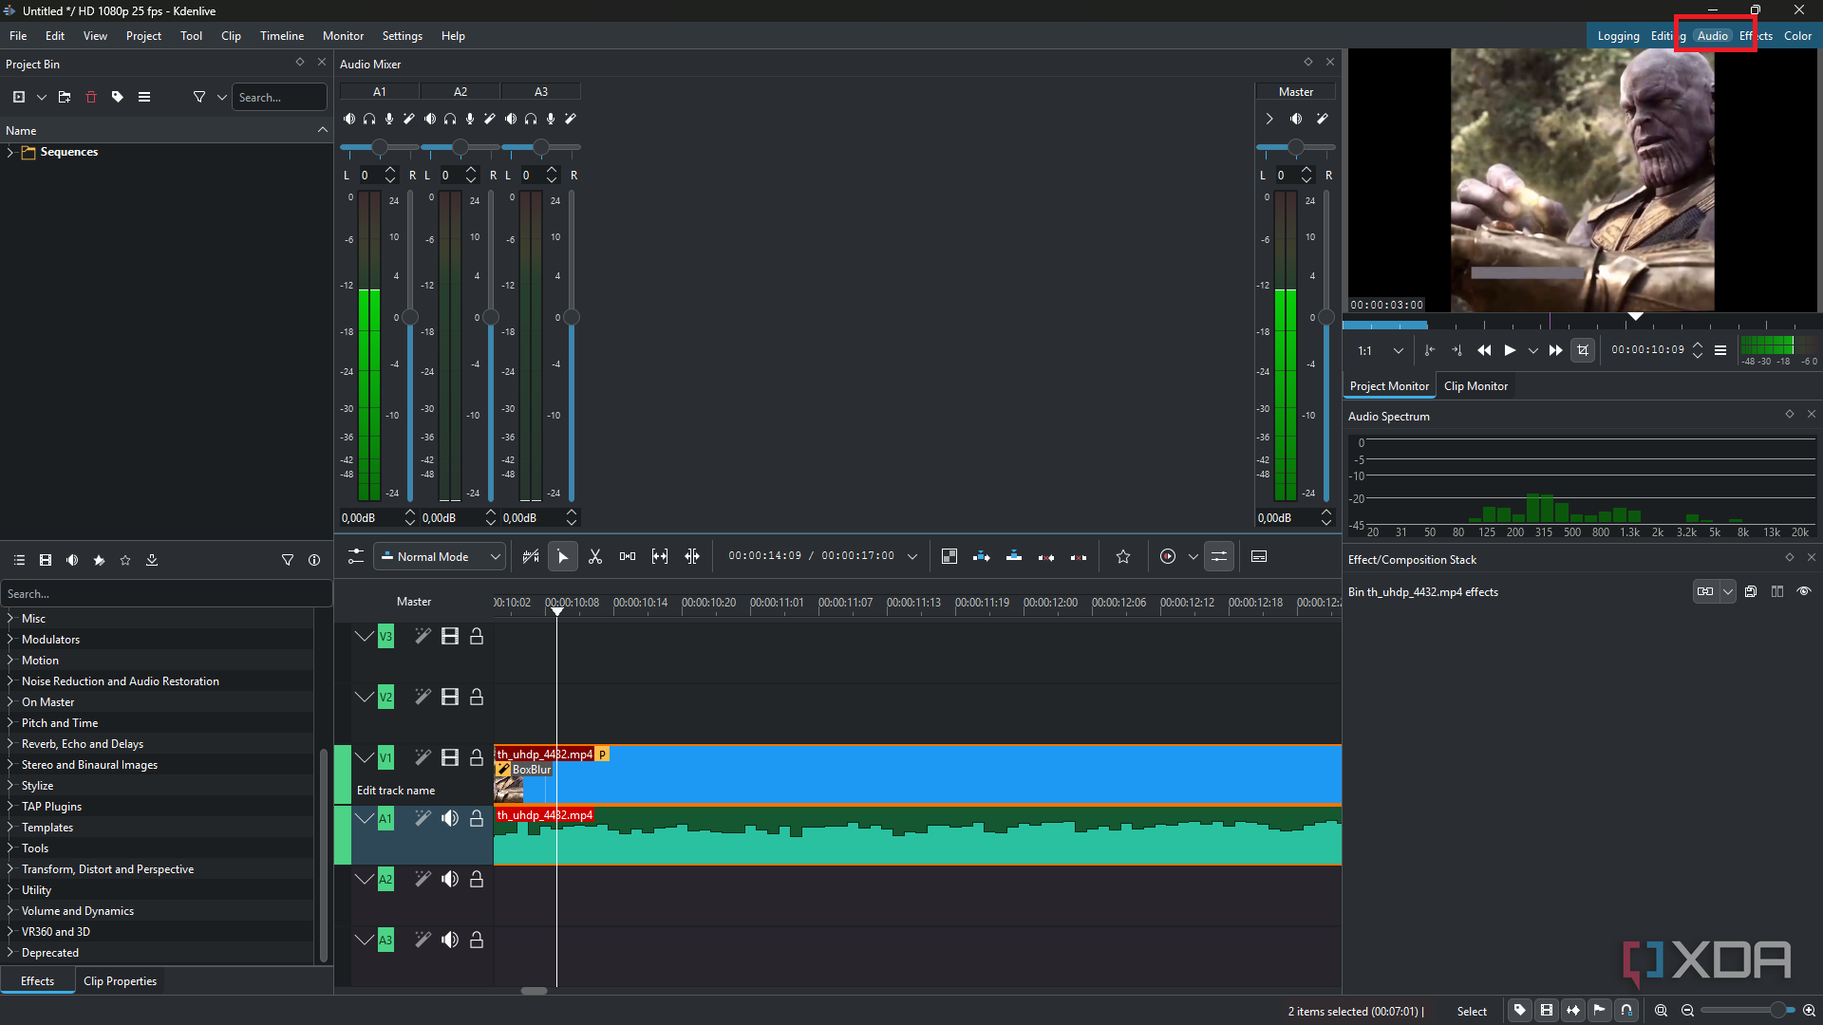This screenshot has height=1025, width=1823.
Task: Open the subtitle tool icon in timeline toolbar
Action: (x=1259, y=557)
